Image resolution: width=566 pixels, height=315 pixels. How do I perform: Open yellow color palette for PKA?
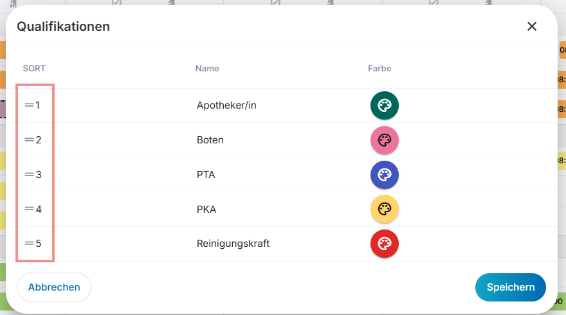click(385, 210)
